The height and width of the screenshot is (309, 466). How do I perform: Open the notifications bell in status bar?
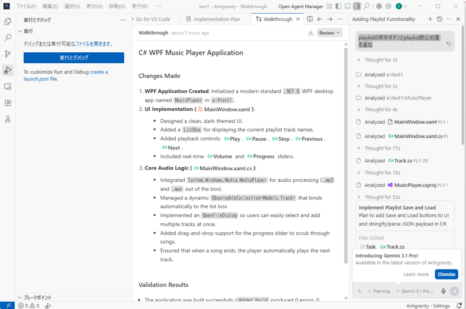(x=459, y=306)
